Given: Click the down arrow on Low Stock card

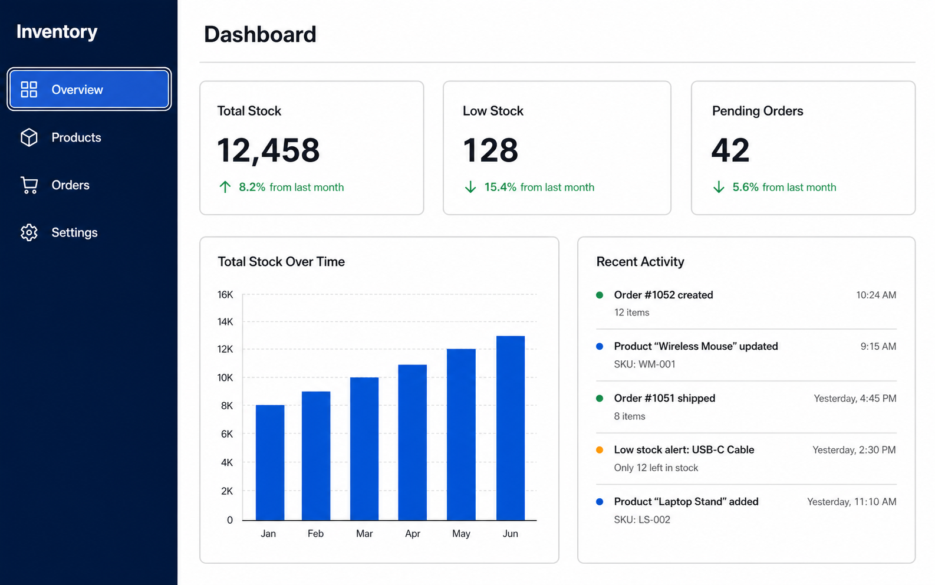Looking at the screenshot, I should pyautogui.click(x=470, y=187).
